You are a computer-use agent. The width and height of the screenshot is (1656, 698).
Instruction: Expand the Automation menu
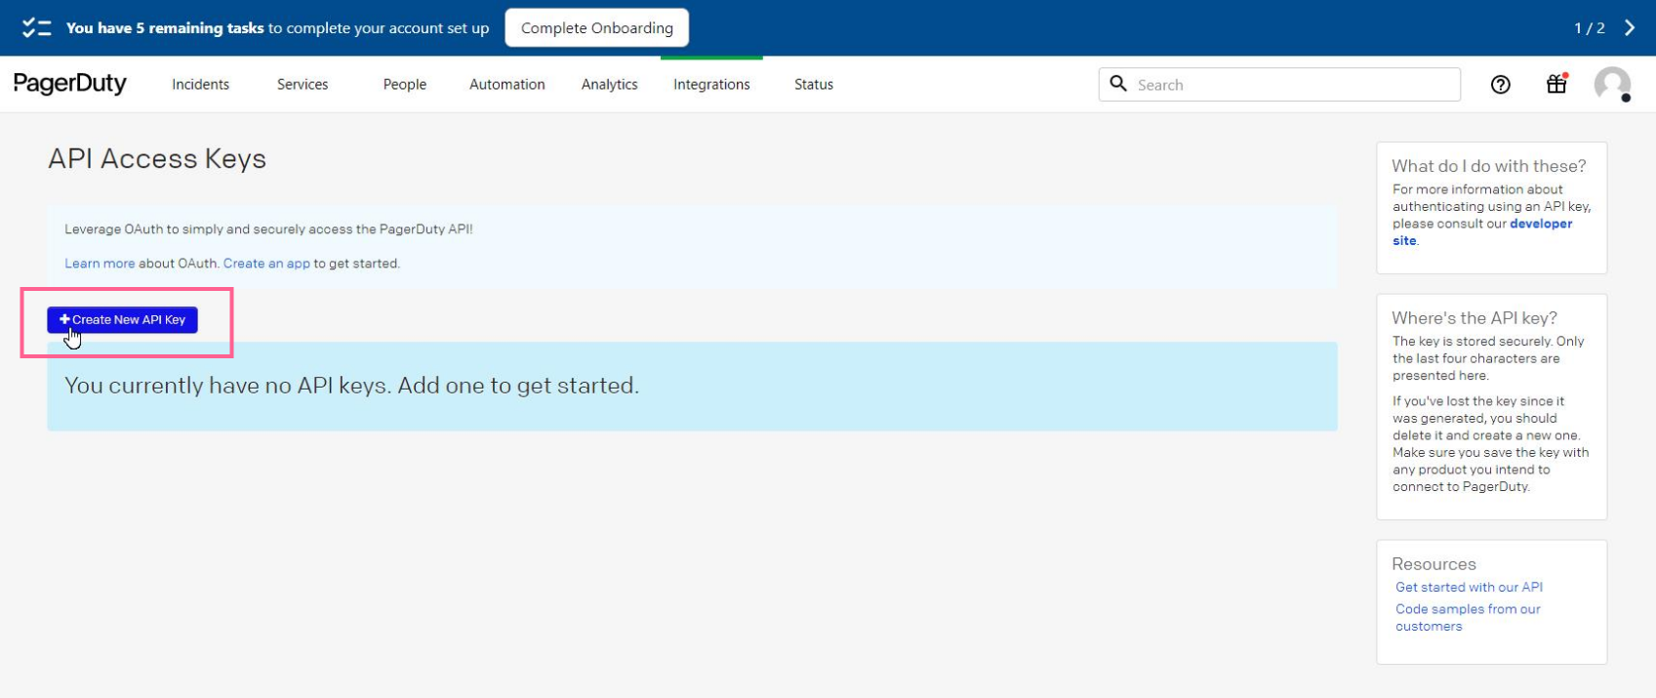pyautogui.click(x=506, y=85)
